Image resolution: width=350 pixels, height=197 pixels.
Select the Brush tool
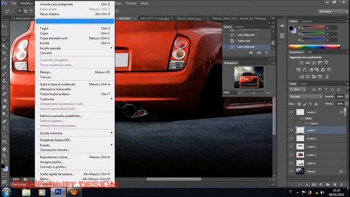[4, 74]
